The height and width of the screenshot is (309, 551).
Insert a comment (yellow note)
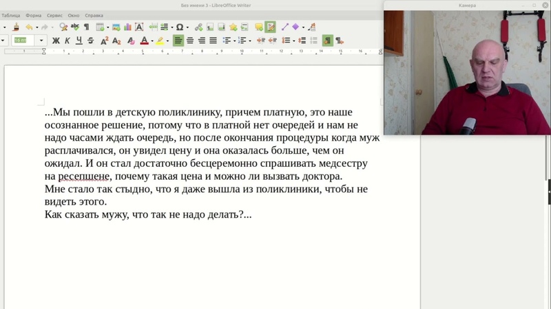(259, 27)
